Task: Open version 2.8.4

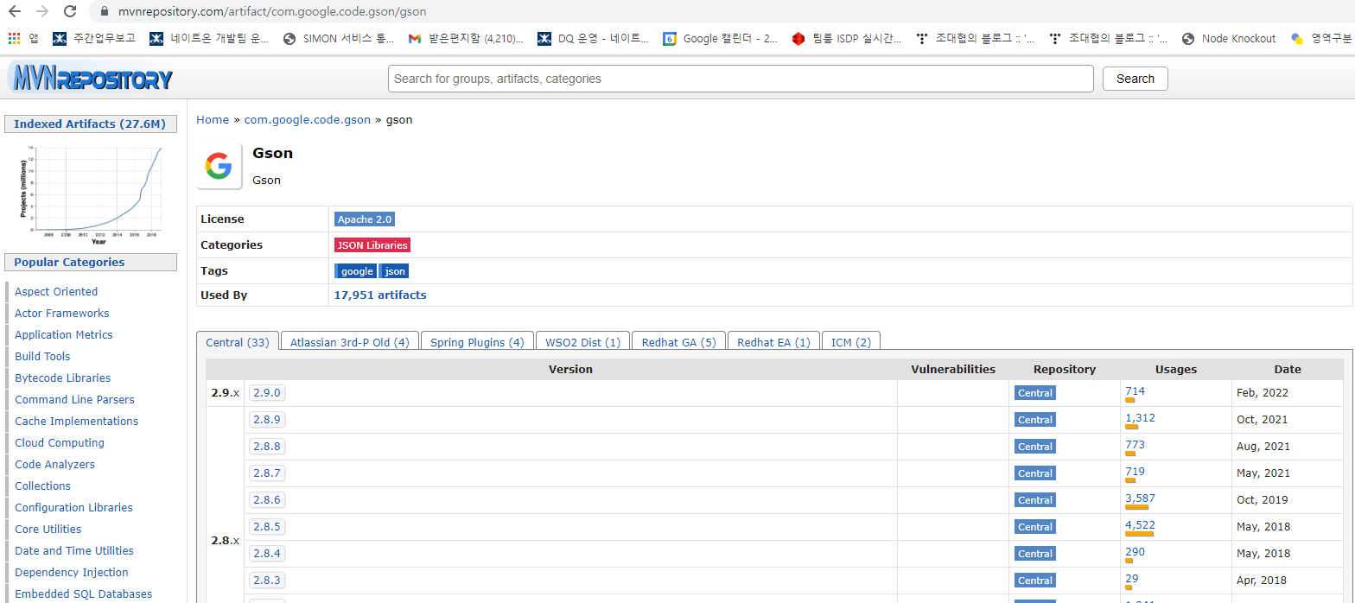Action: click(267, 553)
